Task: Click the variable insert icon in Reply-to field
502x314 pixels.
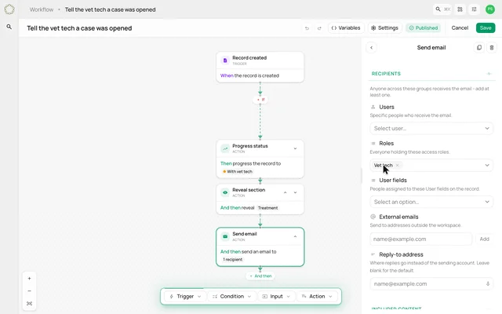Action: 488,284
